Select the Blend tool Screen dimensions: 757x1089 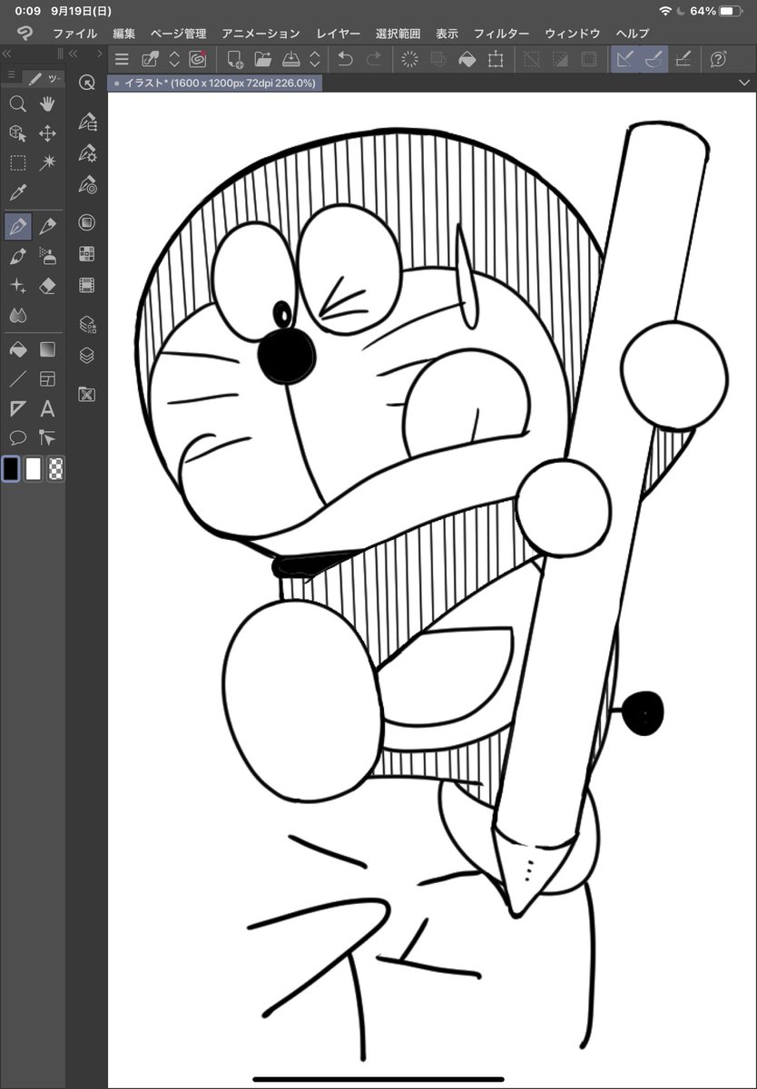coord(17,315)
